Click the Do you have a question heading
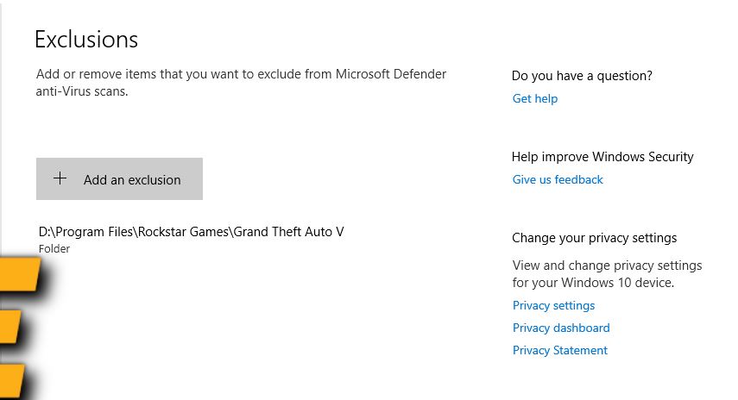Viewport: 738px width, 400px height. pyautogui.click(x=582, y=76)
